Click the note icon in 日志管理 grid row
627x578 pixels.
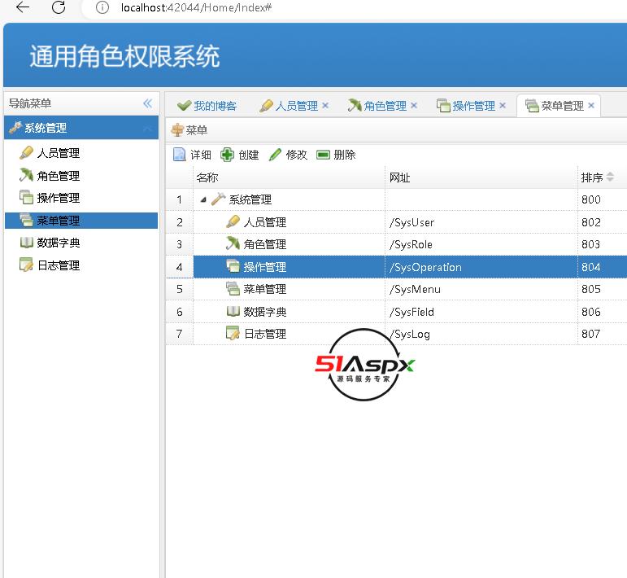tap(233, 333)
